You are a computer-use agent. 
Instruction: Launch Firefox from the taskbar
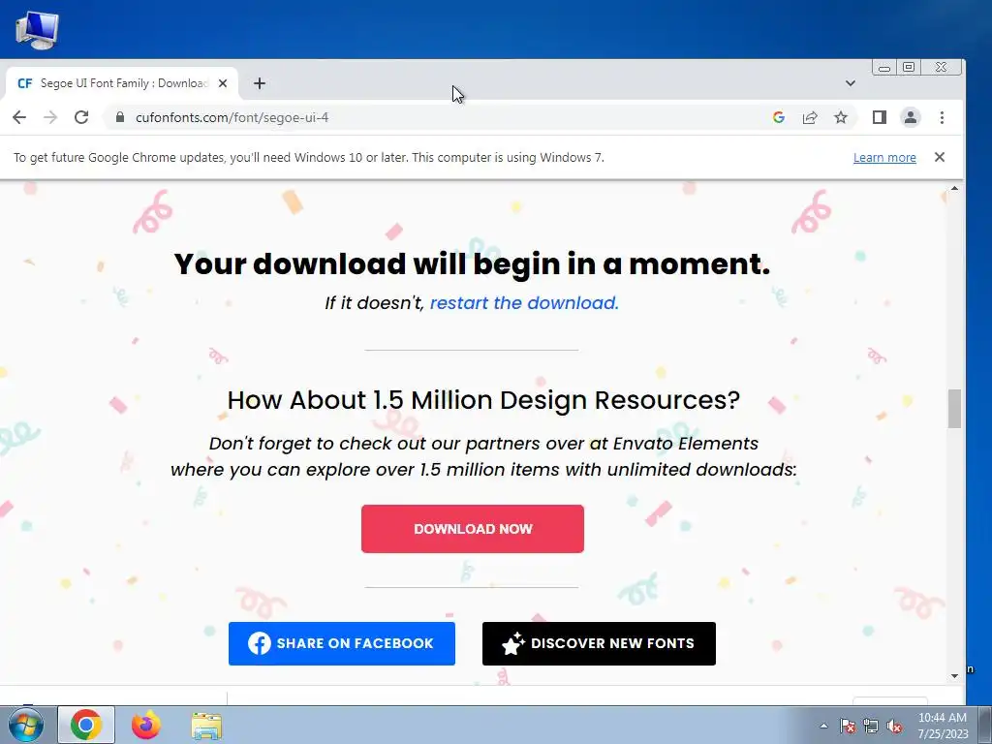tap(146, 725)
